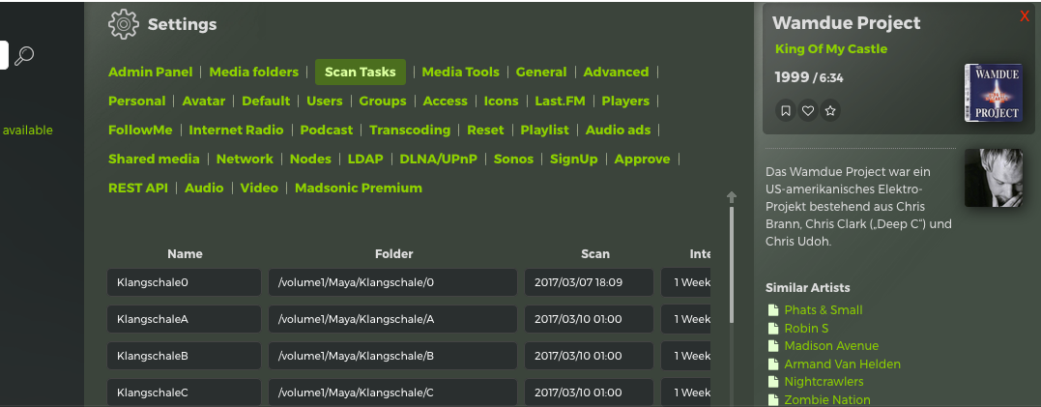Image resolution: width=1041 pixels, height=407 pixels.
Task: Open the Internet Radio settings tab
Action: [x=237, y=131]
